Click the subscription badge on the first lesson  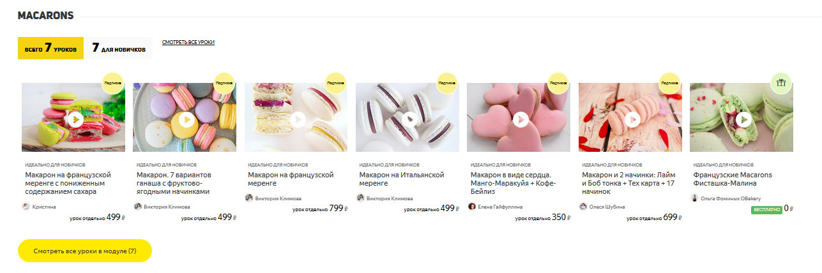(x=112, y=83)
